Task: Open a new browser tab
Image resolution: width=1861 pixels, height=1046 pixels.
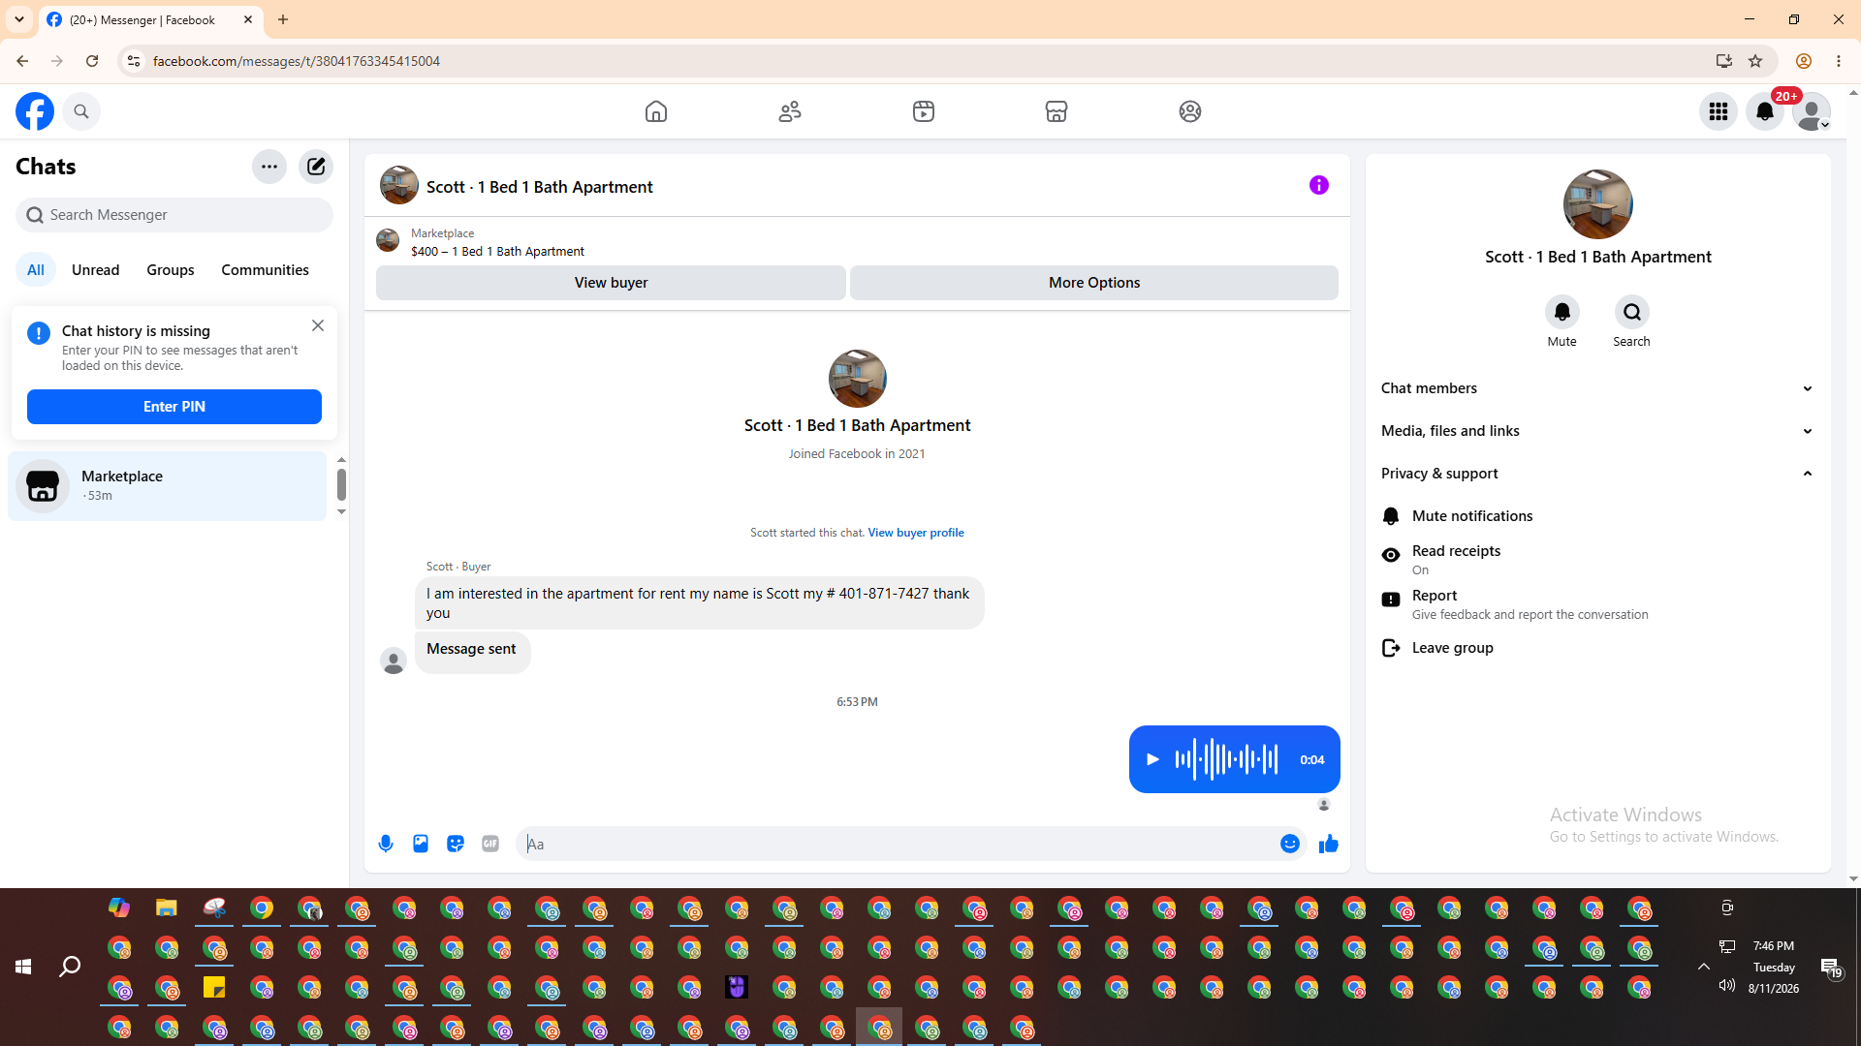Action: click(x=283, y=19)
